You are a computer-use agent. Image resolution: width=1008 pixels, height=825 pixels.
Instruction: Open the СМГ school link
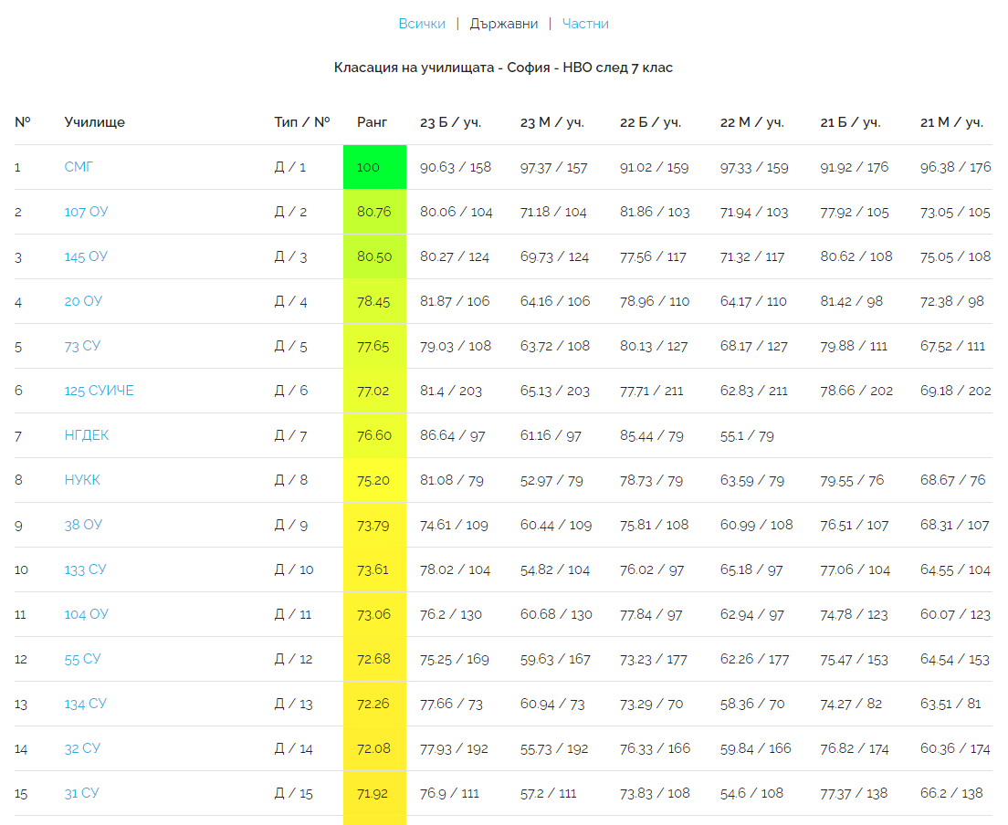click(x=79, y=167)
